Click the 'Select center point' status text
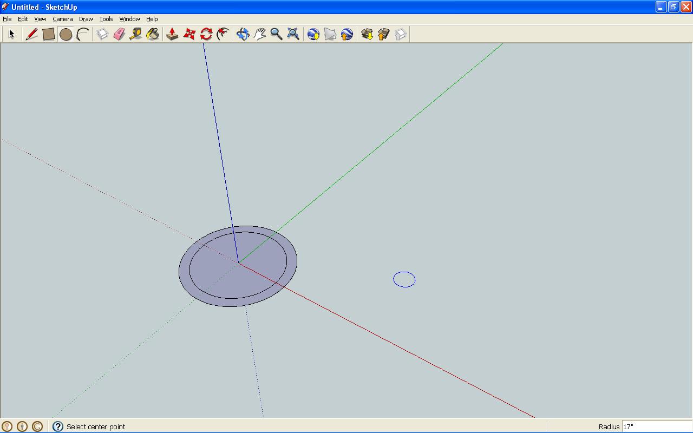Image resolution: width=693 pixels, height=433 pixels. [96, 427]
